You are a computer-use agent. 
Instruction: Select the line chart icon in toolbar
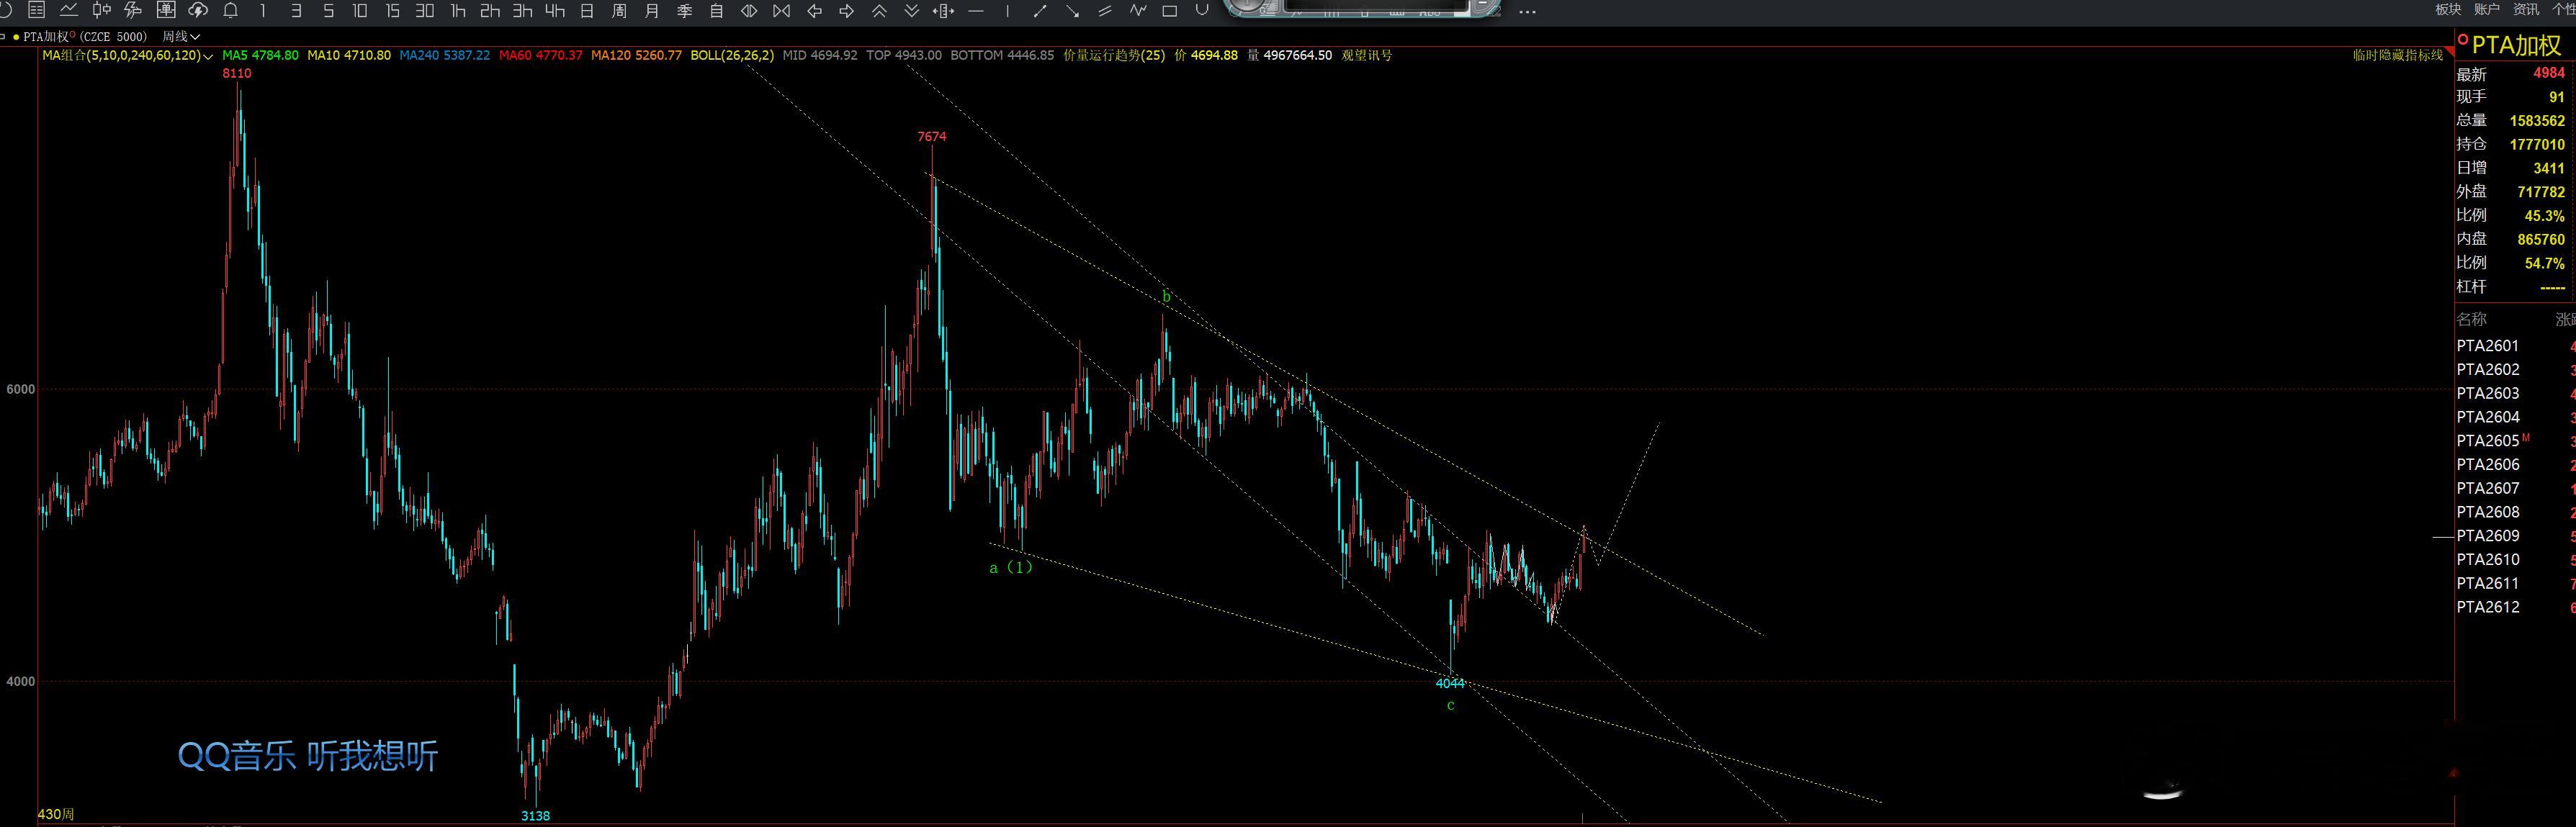[69, 11]
